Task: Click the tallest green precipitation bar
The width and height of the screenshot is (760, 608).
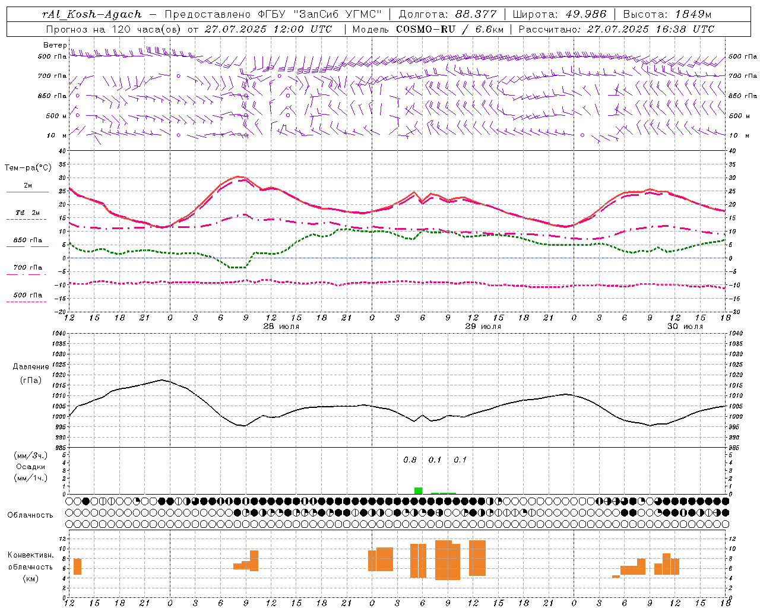Action: point(418,490)
